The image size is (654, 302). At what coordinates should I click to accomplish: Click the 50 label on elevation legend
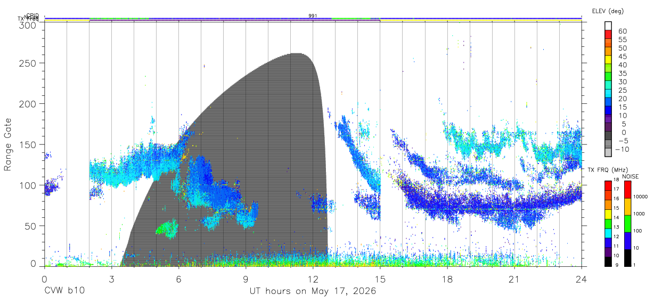622,48
